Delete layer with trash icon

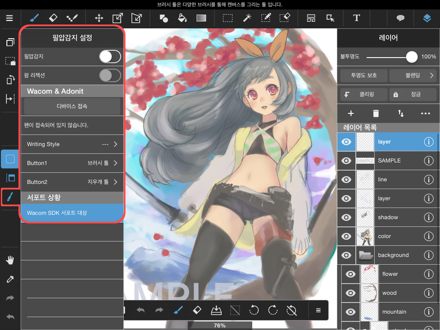click(376, 113)
